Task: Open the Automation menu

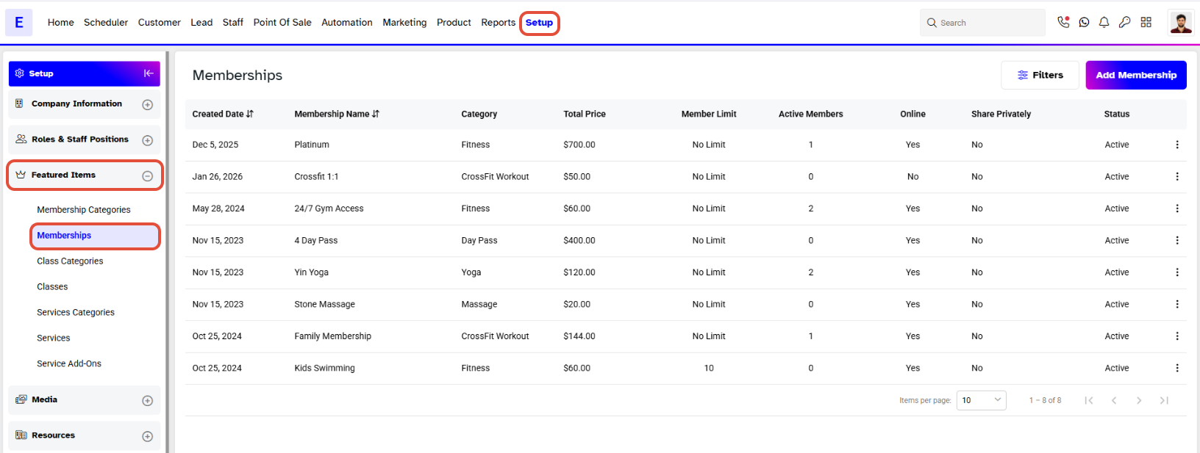Action: (347, 23)
